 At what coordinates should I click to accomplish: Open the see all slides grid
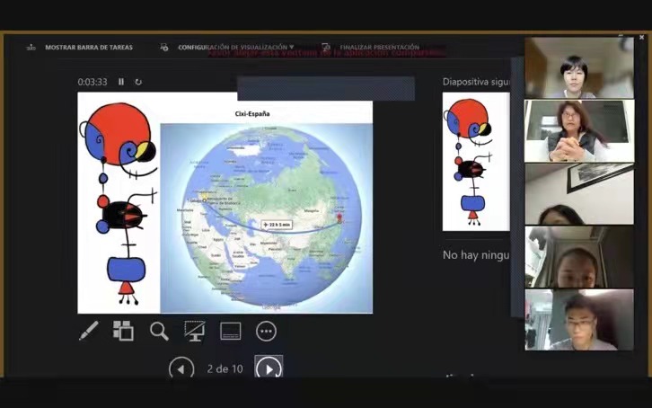click(123, 331)
